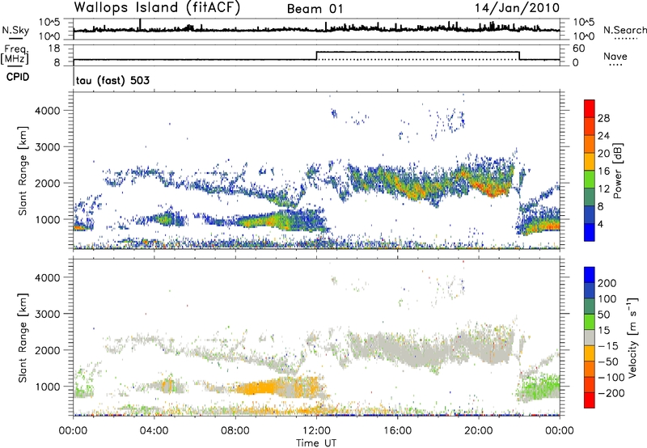The height and width of the screenshot is (448, 647).
Task: Click the '20:00' time axis tick label
Action: click(479, 431)
